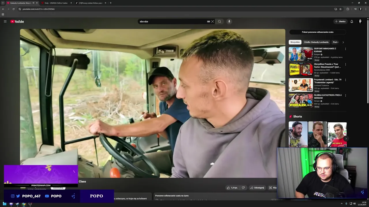The width and height of the screenshot is (369, 207).
Task: Open the apps grid in bookmarks bar
Action: pyautogui.click(x=3, y=14)
